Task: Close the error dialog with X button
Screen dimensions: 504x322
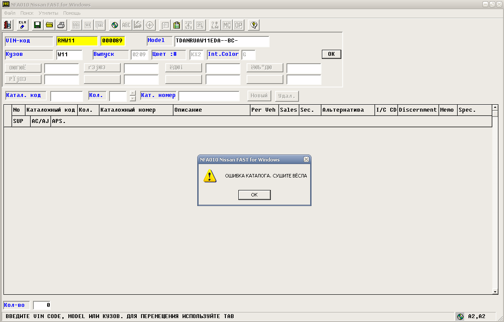Action: [x=306, y=159]
